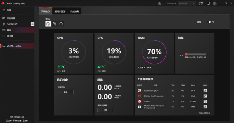Click the info icon beside temperature unit

220,22
